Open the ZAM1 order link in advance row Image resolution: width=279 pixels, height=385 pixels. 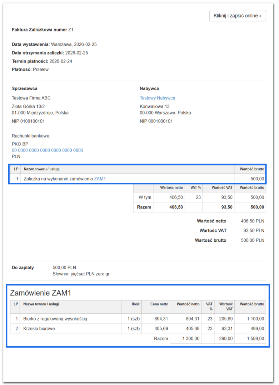click(100, 179)
